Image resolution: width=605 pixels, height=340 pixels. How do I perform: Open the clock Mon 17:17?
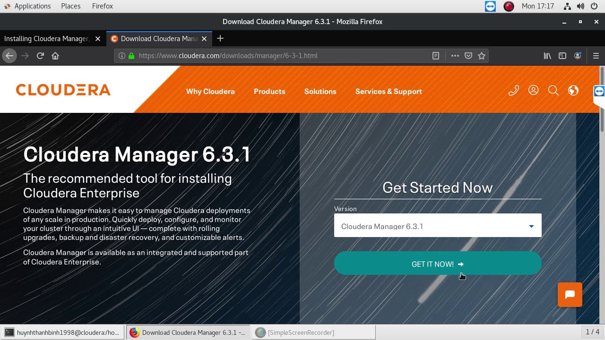tap(537, 6)
